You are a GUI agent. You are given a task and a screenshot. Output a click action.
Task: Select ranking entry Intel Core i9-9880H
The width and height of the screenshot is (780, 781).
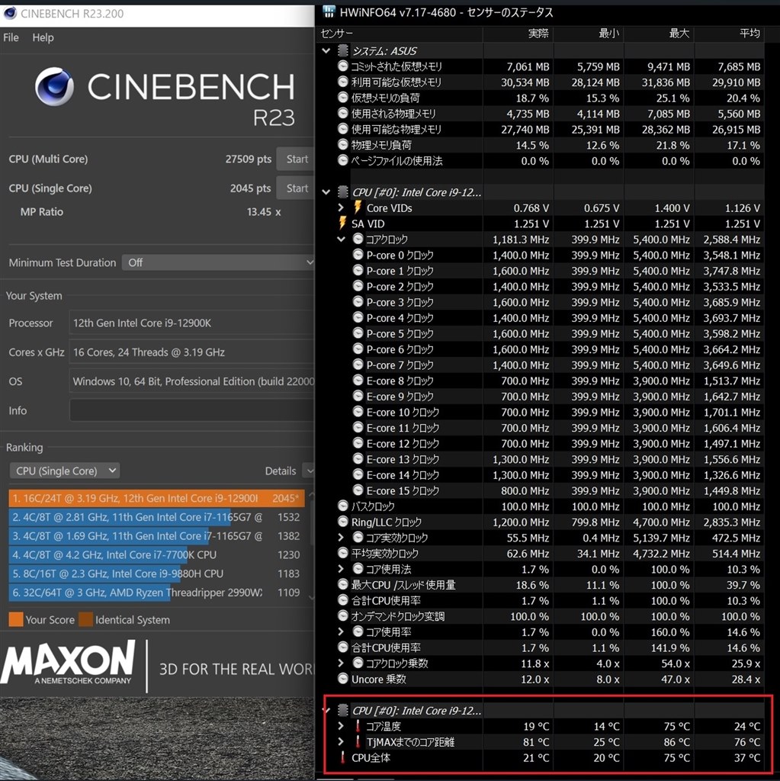tap(156, 574)
